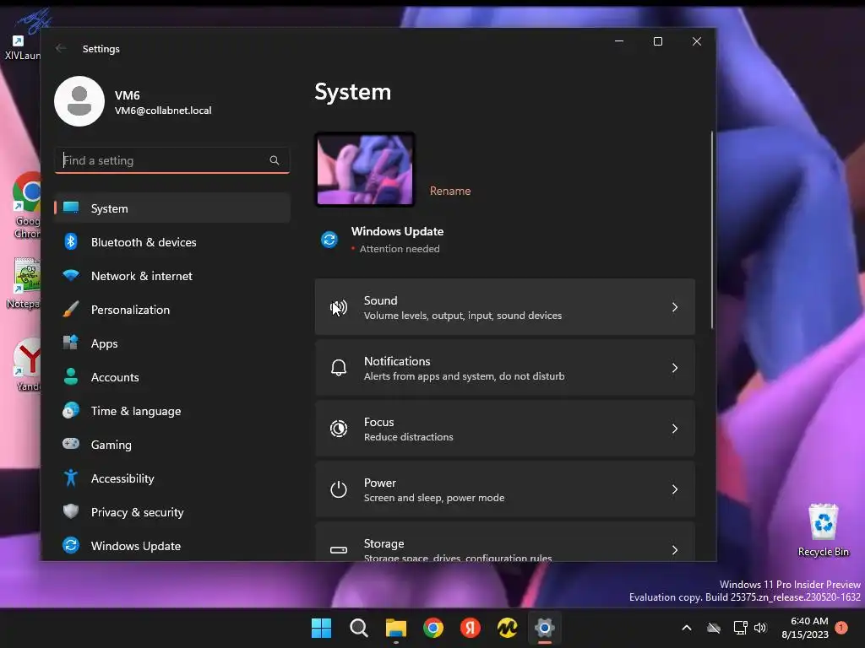Click the back arrow in Settings title bar
Screen dimensions: 865x648
tap(61, 48)
